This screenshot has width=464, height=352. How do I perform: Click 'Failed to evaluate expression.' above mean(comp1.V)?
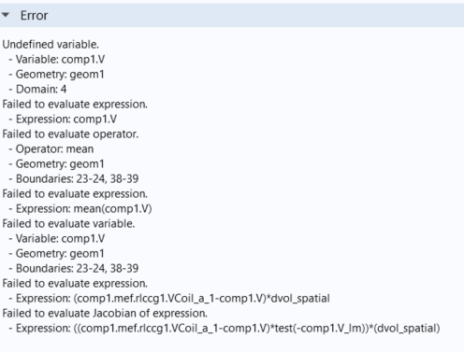pyautogui.click(x=75, y=194)
